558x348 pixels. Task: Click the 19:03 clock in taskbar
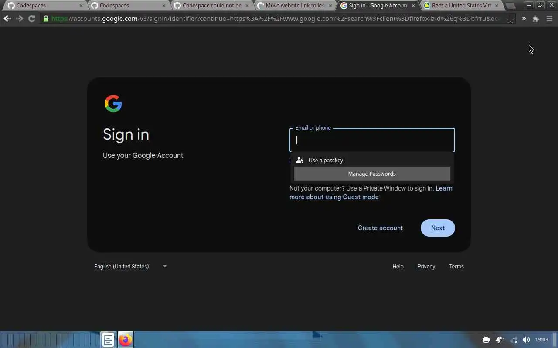click(541, 340)
